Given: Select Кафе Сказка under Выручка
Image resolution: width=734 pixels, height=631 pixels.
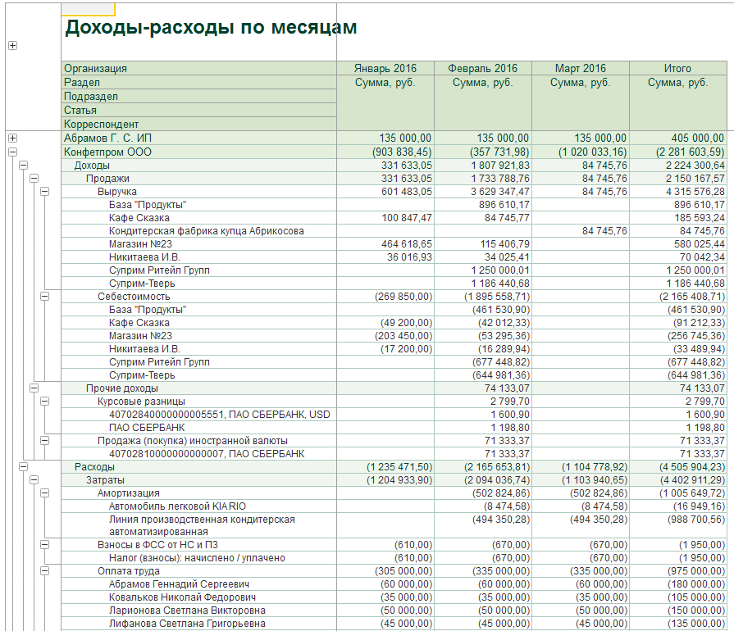Looking at the screenshot, I should click(x=139, y=217).
